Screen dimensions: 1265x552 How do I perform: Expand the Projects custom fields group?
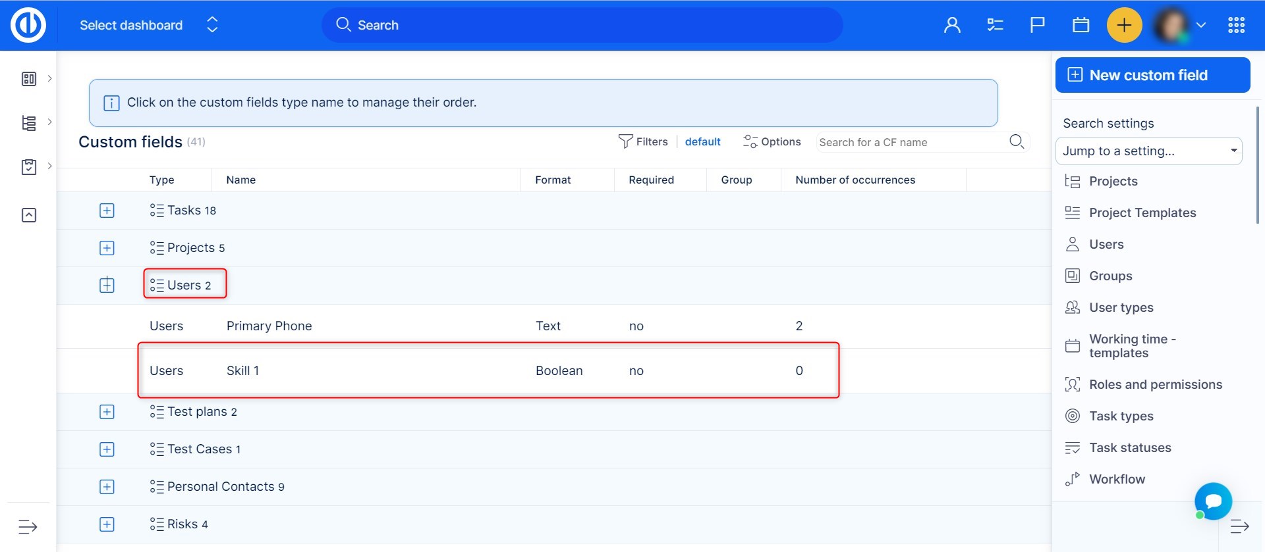pyautogui.click(x=107, y=248)
